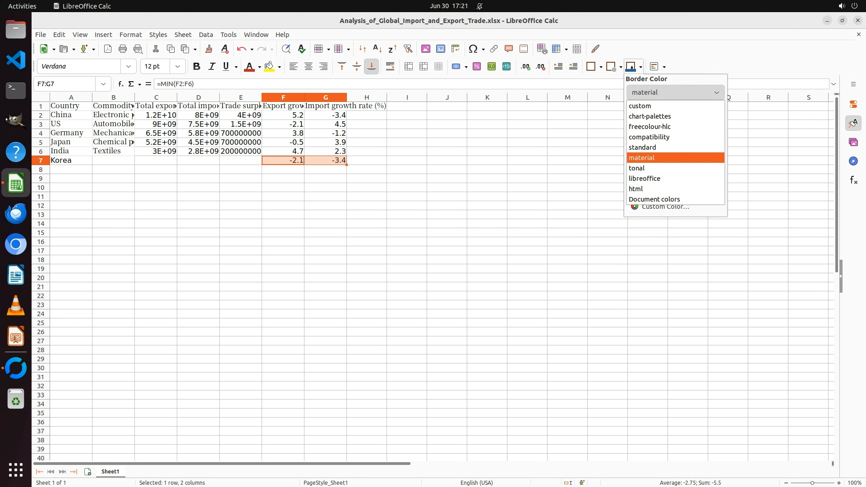The height and width of the screenshot is (487, 866).
Task: Select the 'tonal' palette entry
Action: tap(636, 168)
